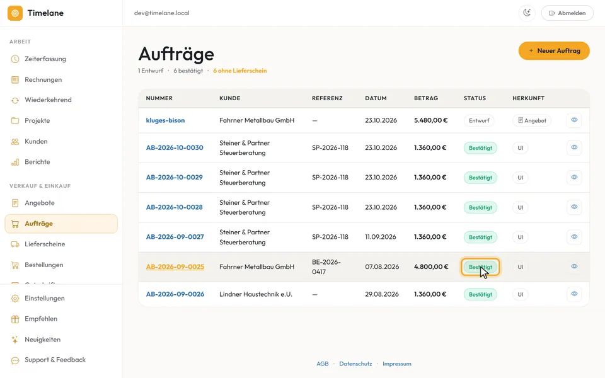The width and height of the screenshot is (605, 378).
Task: Click eye icon for AB-2026-09-0026 row
Action: pyautogui.click(x=574, y=294)
